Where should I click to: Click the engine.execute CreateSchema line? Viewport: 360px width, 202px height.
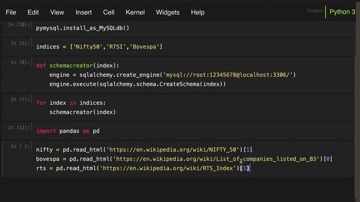click(x=137, y=84)
